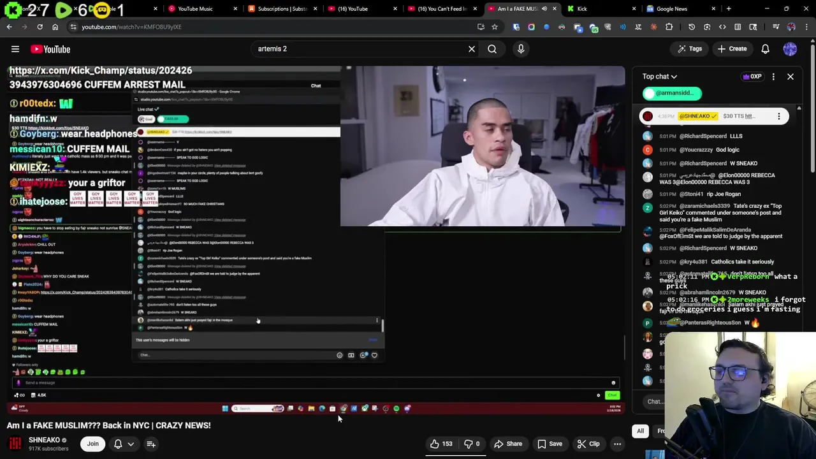Open a new browser tab
This screenshot has height=459, width=816.
[x=729, y=9]
